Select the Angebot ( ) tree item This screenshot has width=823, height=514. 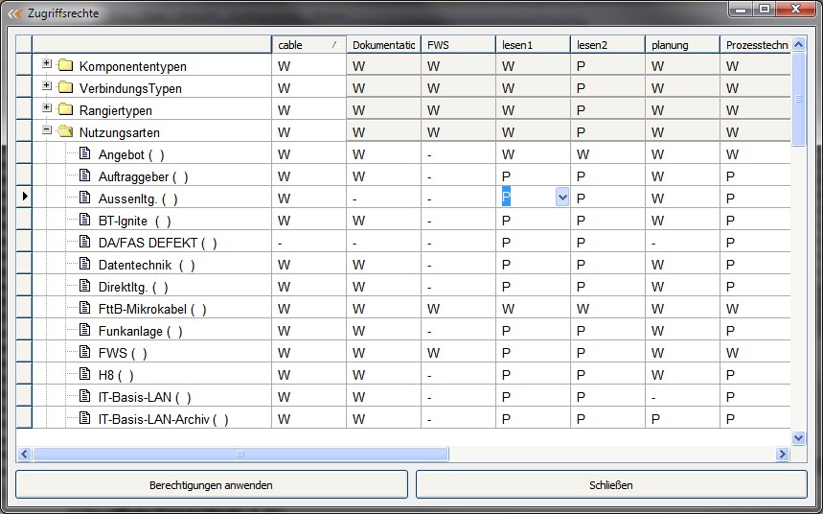pyautogui.click(x=131, y=154)
